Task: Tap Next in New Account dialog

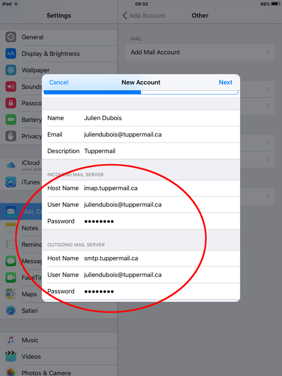Action: [225, 82]
